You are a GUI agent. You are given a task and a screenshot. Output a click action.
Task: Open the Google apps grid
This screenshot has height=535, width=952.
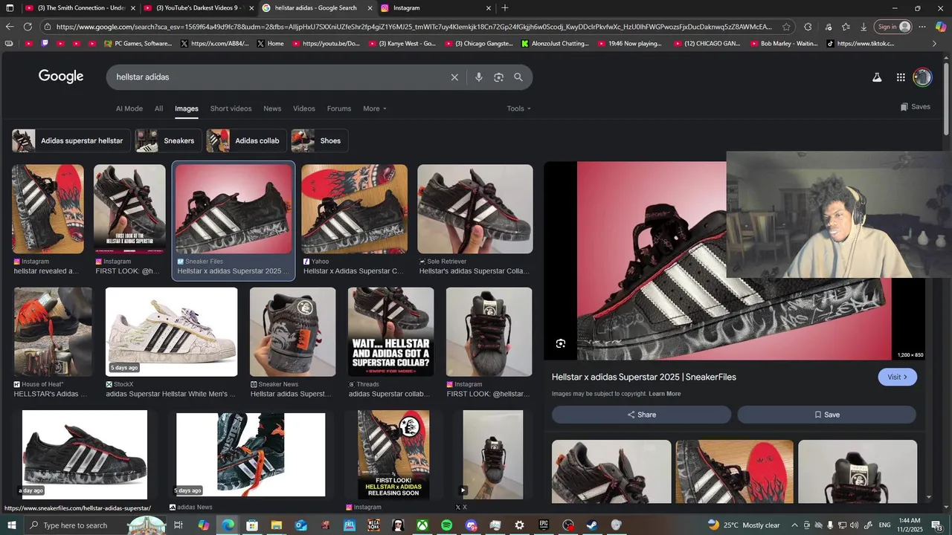pyautogui.click(x=901, y=77)
